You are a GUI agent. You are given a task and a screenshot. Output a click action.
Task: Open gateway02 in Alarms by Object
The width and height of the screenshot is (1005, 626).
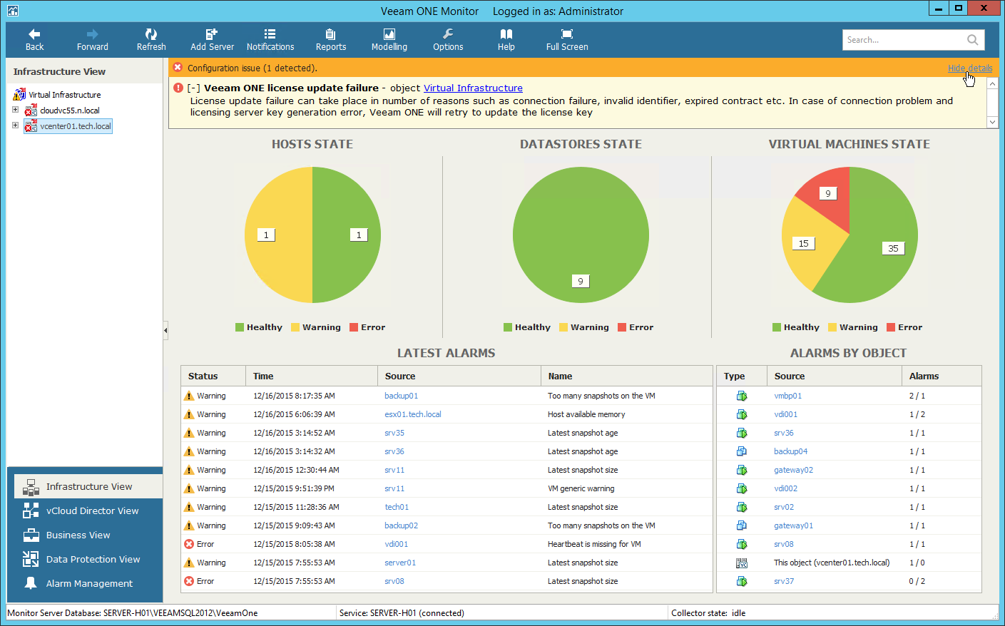point(794,470)
